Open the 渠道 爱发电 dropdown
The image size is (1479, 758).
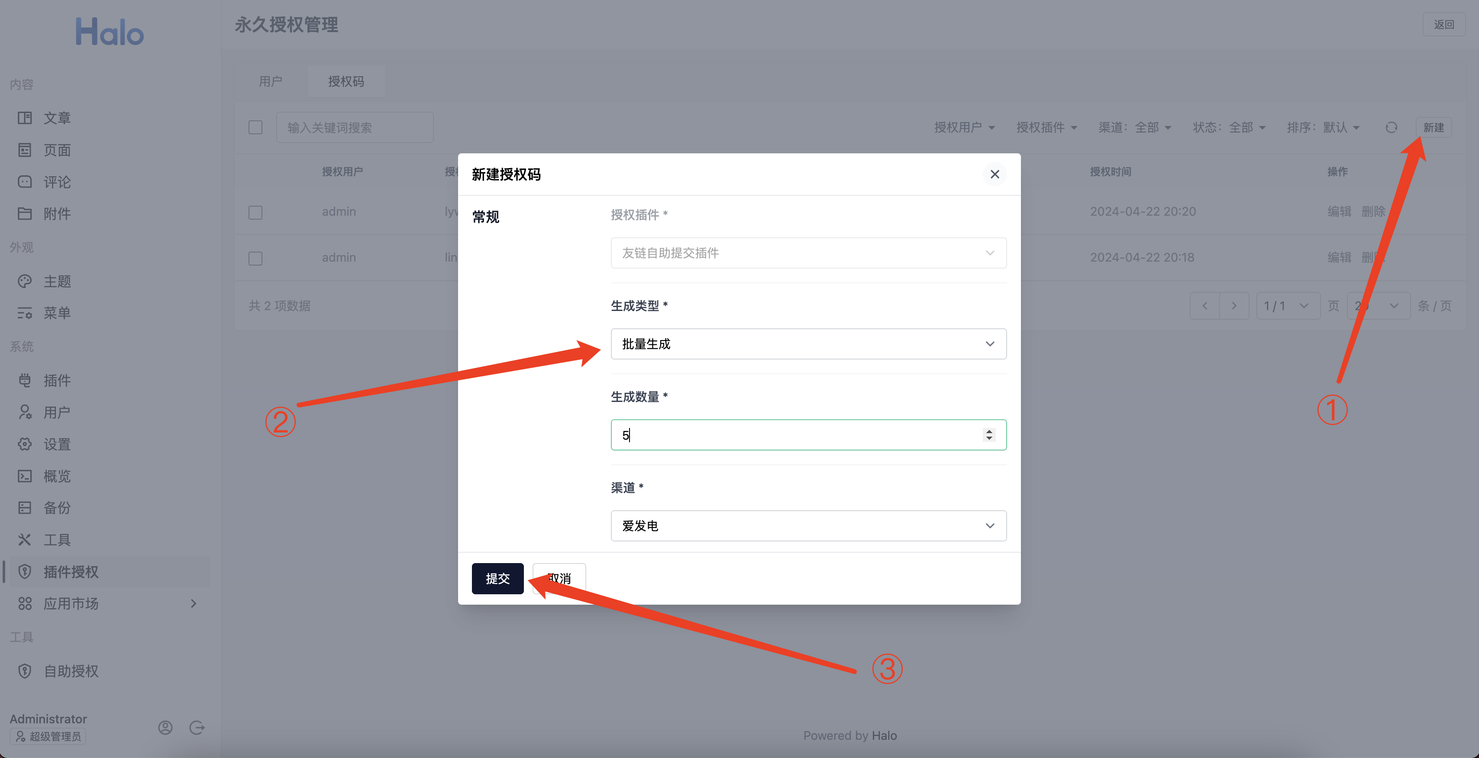click(808, 526)
